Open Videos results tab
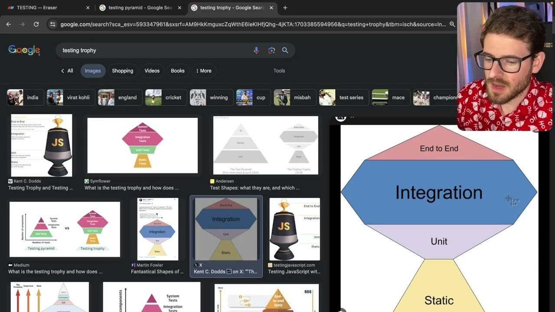The height and width of the screenshot is (312, 555). click(x=152, y=71)
